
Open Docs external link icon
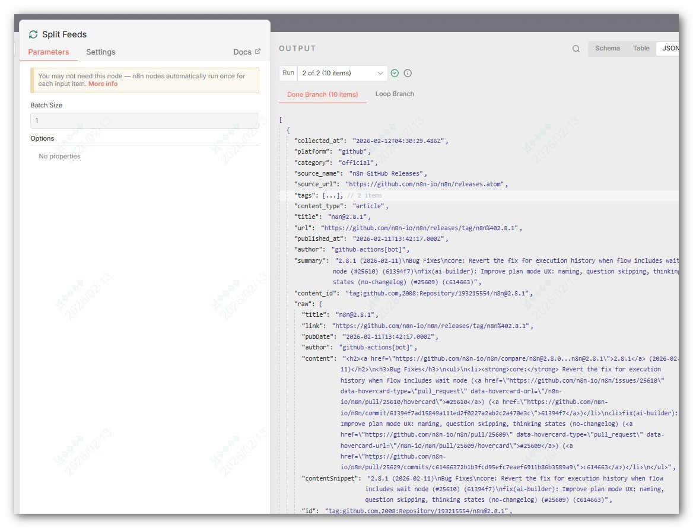(x=258, y=52)
